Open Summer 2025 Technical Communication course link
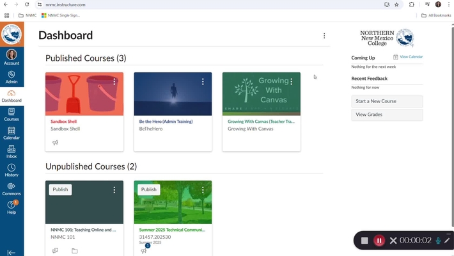The height and width of the screenshot is (256, 454). 172,230
